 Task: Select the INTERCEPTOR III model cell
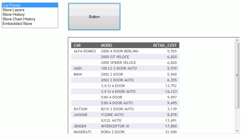[x=115, y=126]
